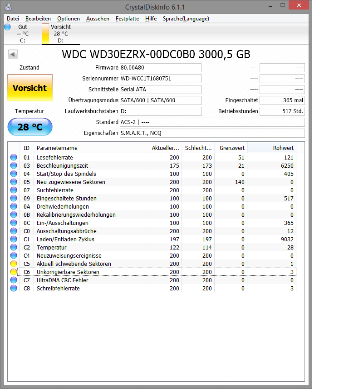This screenshot has width=344, height=389.
Task: Click the Standard field ACS-2
Action: pyautogui.click(x=212, y=122)
